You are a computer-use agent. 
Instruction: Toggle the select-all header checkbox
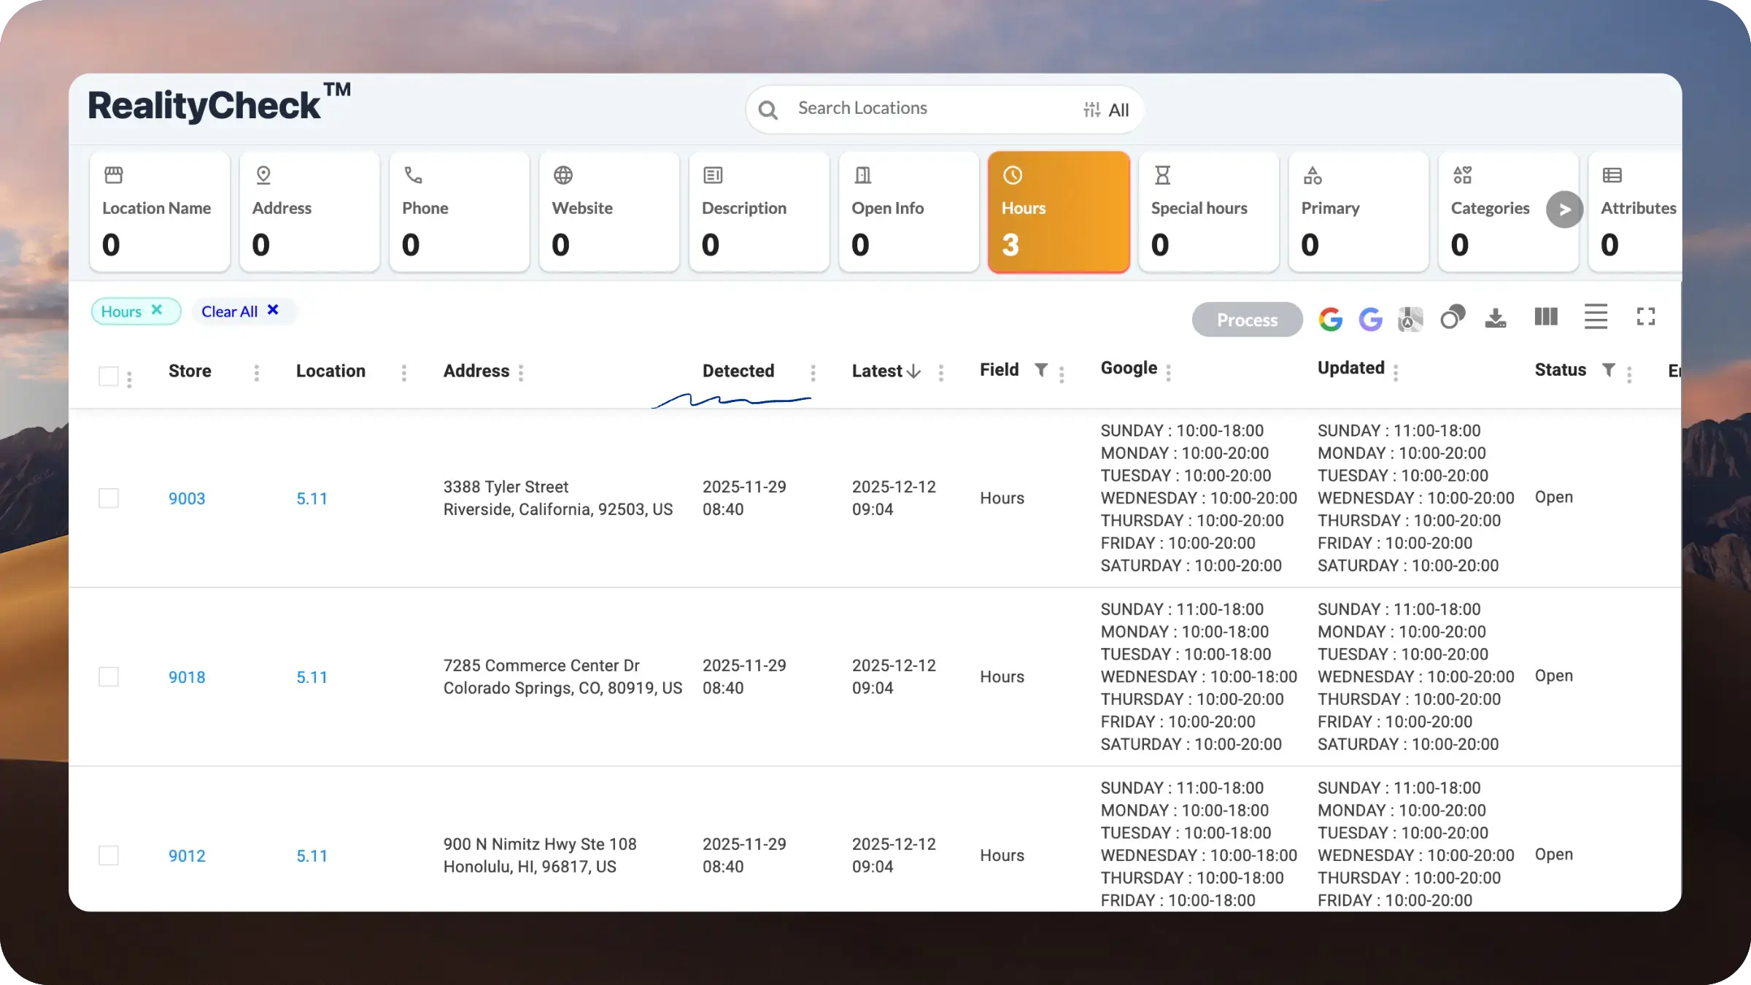pos(109,376)
